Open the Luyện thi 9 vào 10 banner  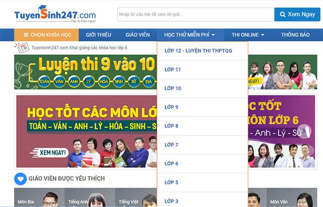click(x=85, y=72)
